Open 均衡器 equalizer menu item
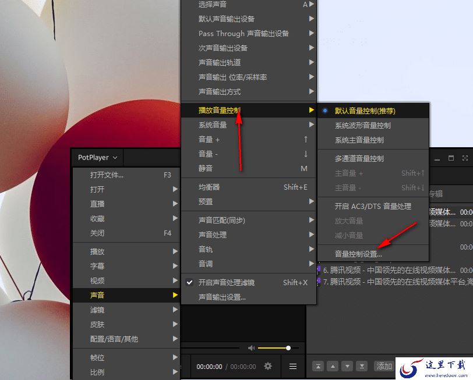Viewport: 473px width, 380px height. (249, 187)
